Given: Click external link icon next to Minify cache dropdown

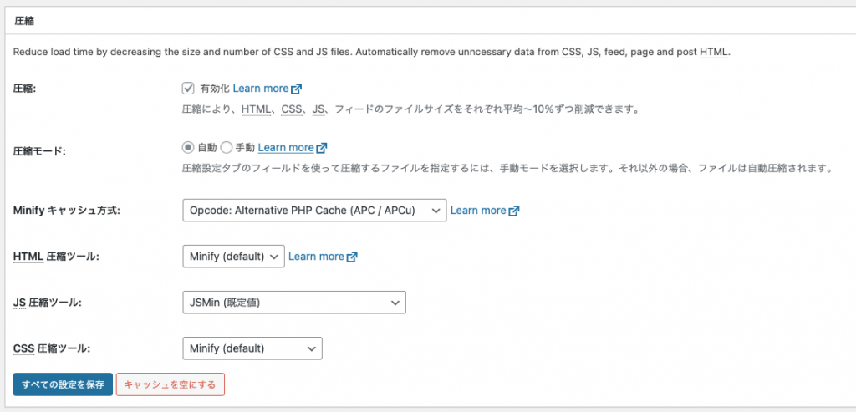Looking at the screenshot, I should click(x=514, y=211).
